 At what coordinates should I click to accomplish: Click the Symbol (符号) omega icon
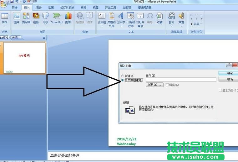pos(150,16)
